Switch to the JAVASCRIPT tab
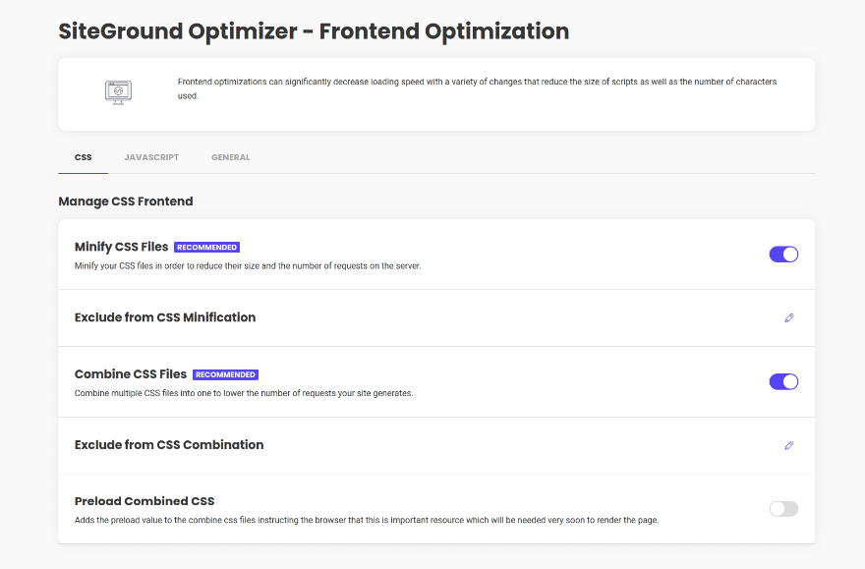 click(x=151, y=157)
